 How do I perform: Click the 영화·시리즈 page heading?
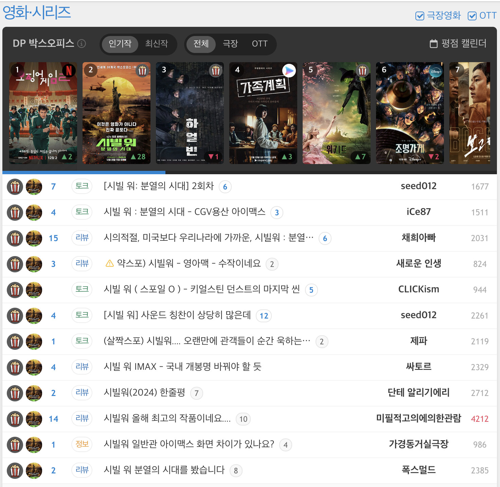pos(37,12)
